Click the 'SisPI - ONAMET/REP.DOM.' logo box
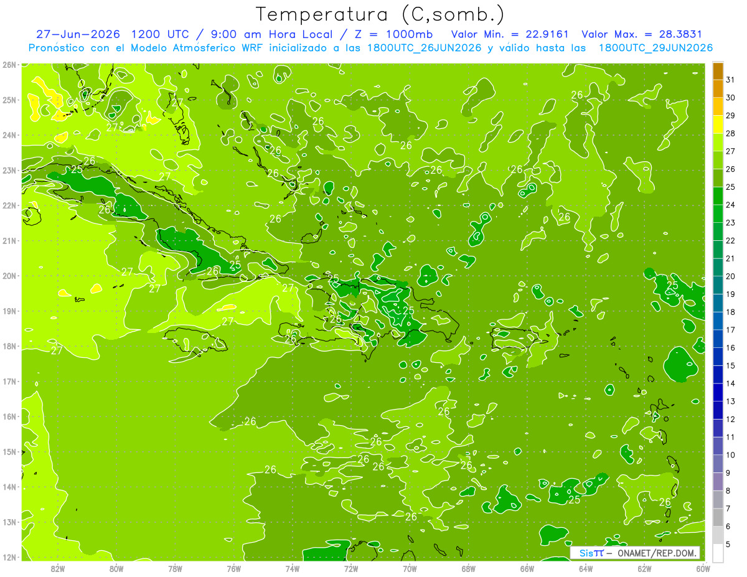 pos(635,553)
